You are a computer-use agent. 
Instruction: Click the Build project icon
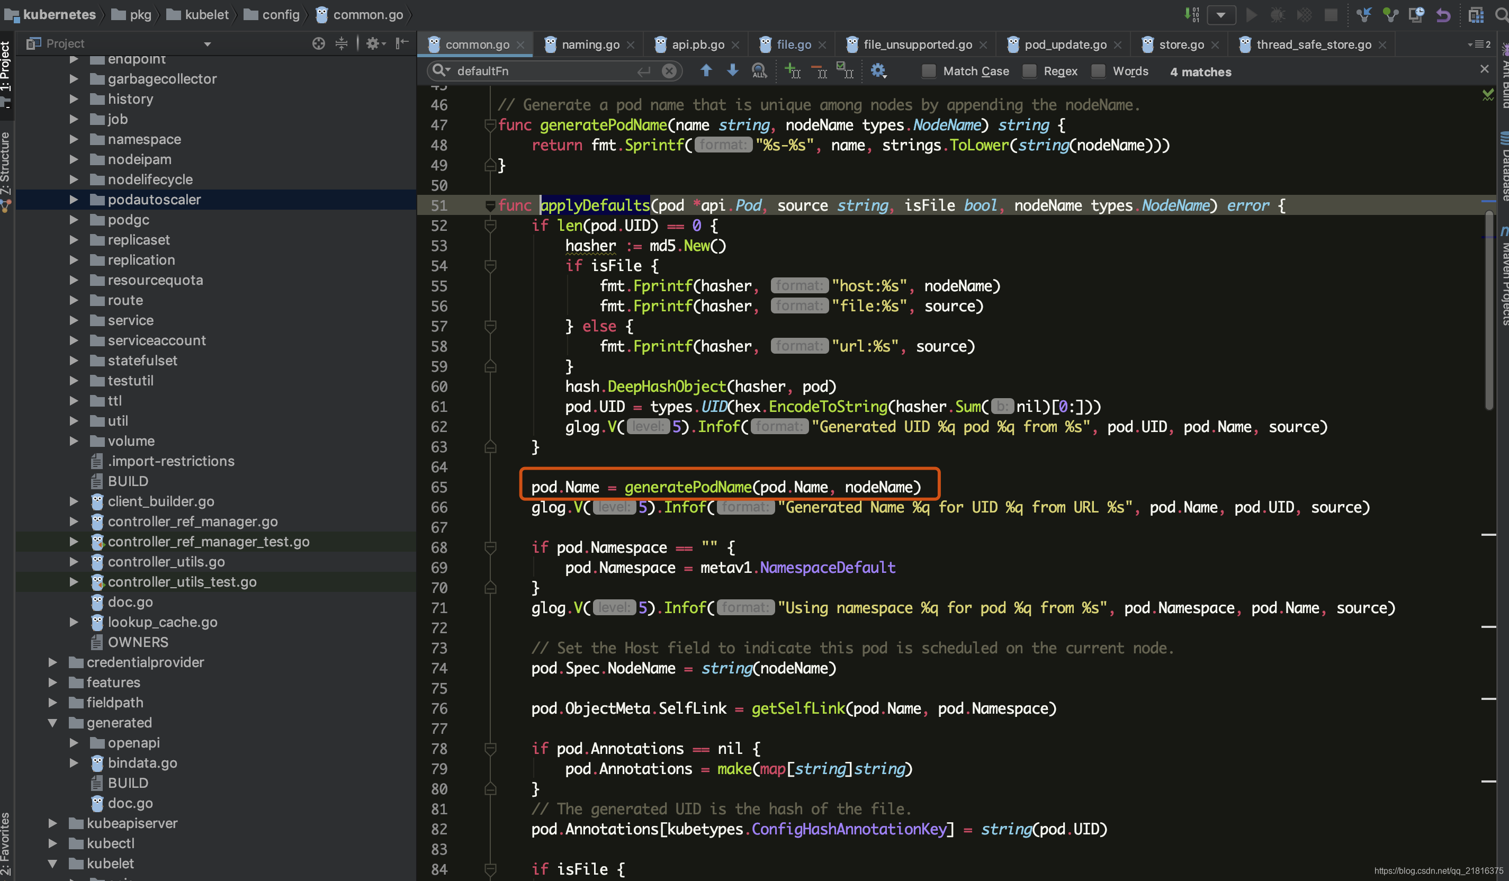(1191, 14)
